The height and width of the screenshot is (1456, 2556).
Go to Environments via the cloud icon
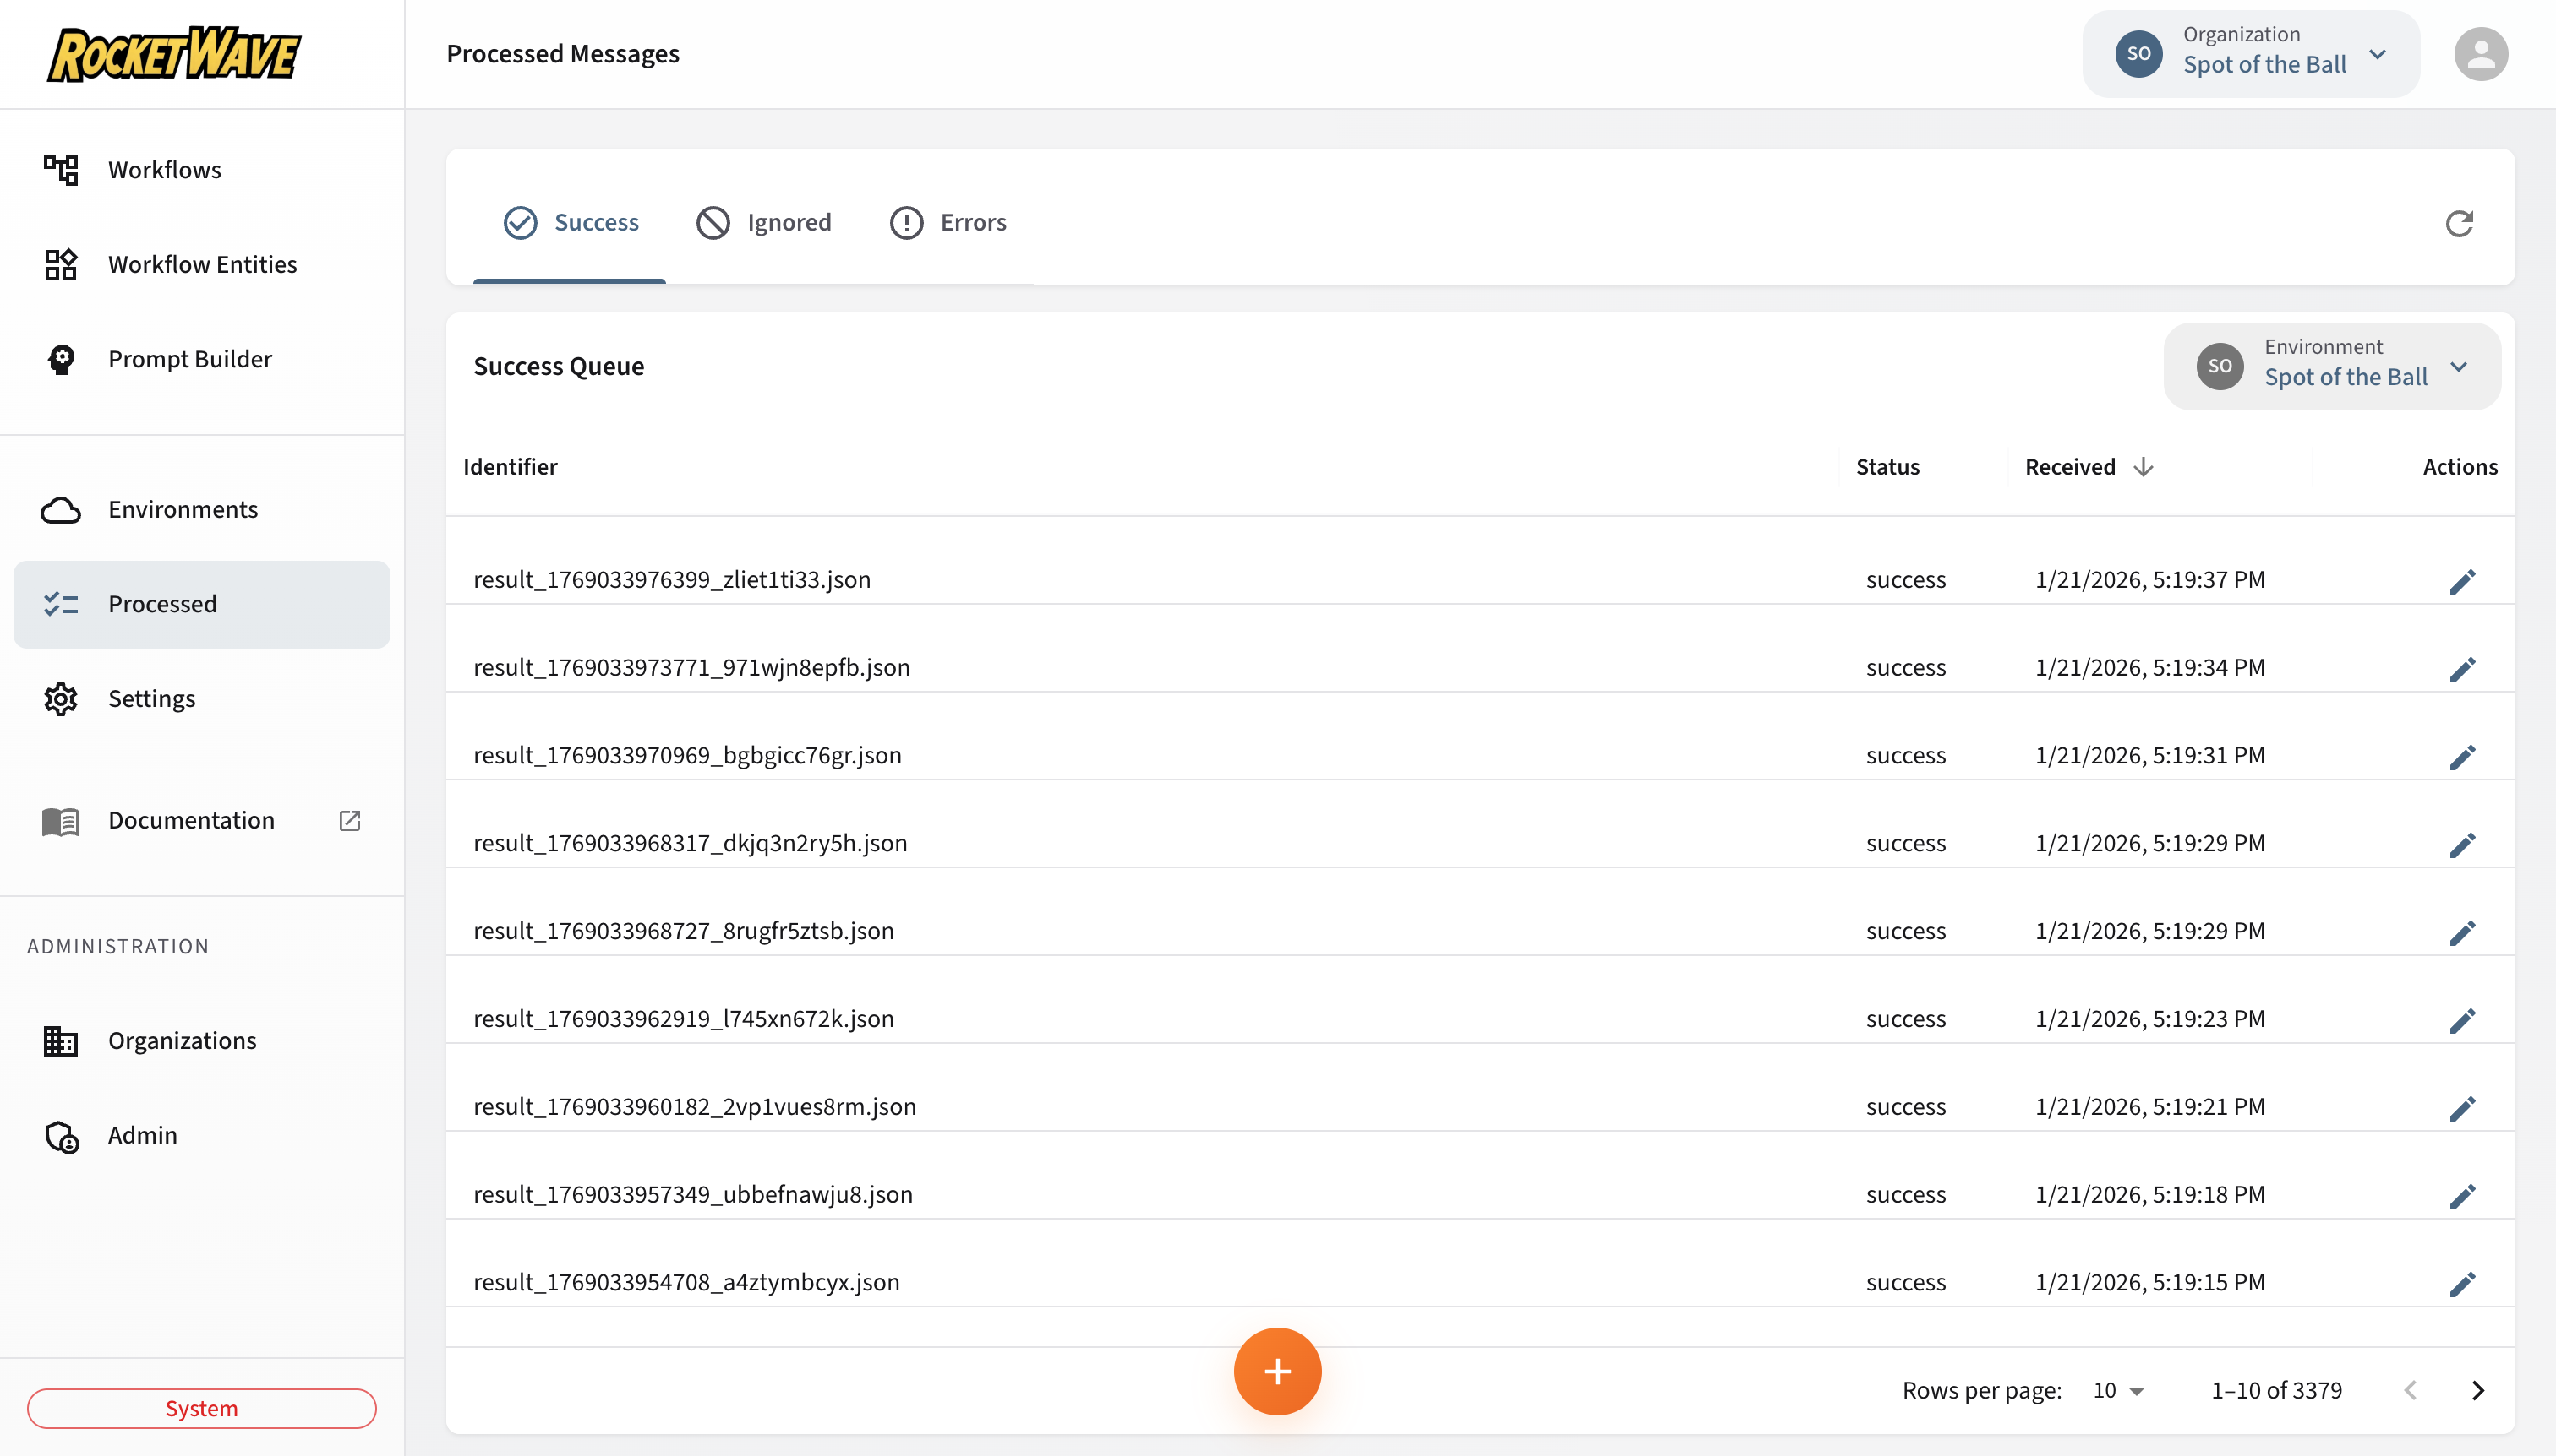pyautogui.click(x=183, y=509)
